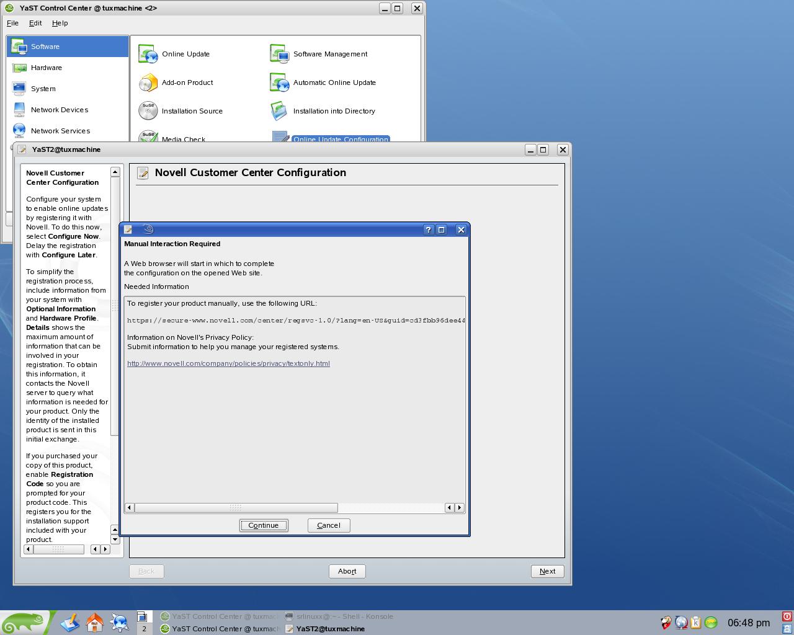
Task: Open the File menu
Action: [12, 23]
